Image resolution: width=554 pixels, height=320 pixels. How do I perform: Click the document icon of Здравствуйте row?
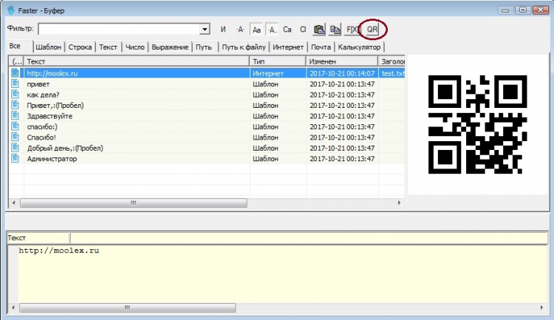click(15, 115)
